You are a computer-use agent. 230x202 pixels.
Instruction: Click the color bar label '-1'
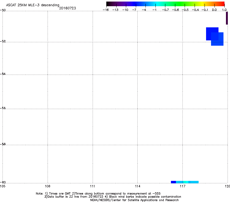(x=154, y=10)
